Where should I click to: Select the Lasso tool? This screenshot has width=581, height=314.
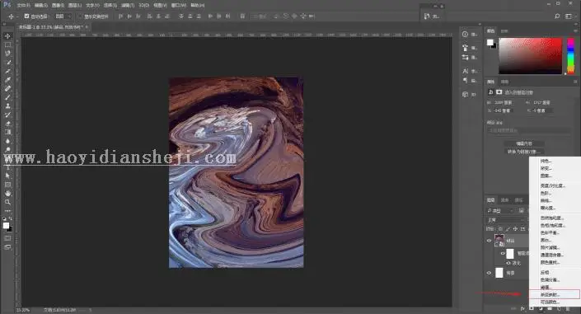[x=7, y=54]
